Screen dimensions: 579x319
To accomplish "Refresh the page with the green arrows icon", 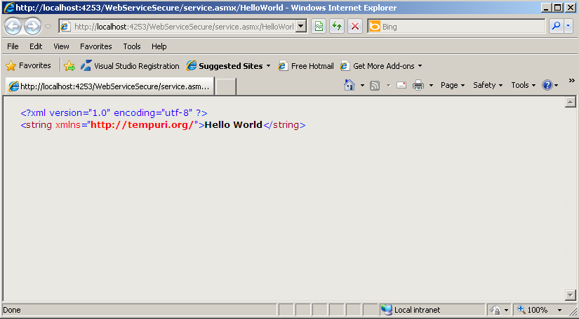I will click(x=337, y=26).
